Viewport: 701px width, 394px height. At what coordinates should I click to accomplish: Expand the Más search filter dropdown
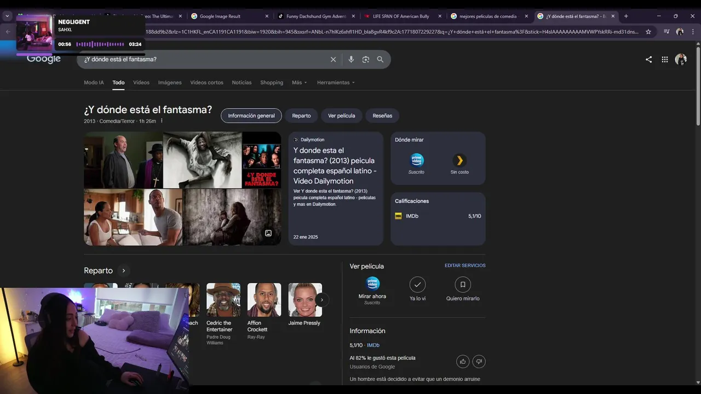[x=300, y=83]
